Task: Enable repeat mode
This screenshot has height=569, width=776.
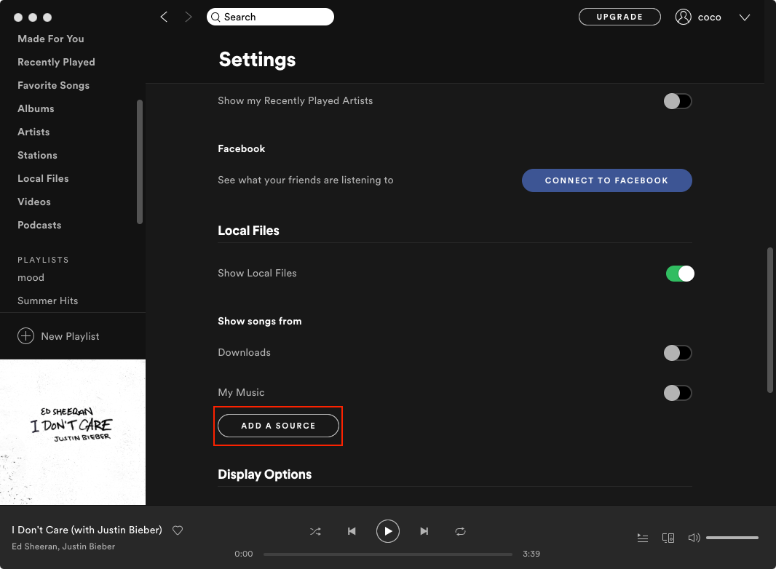Action: pyautogui.click(x=460, y=531)
